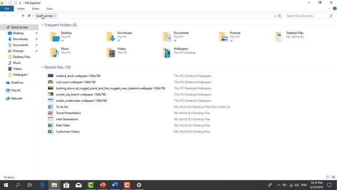Viewport: 337px width, 190px height.
Task: Collapse the Recent files section
Action: click(42, 67)
